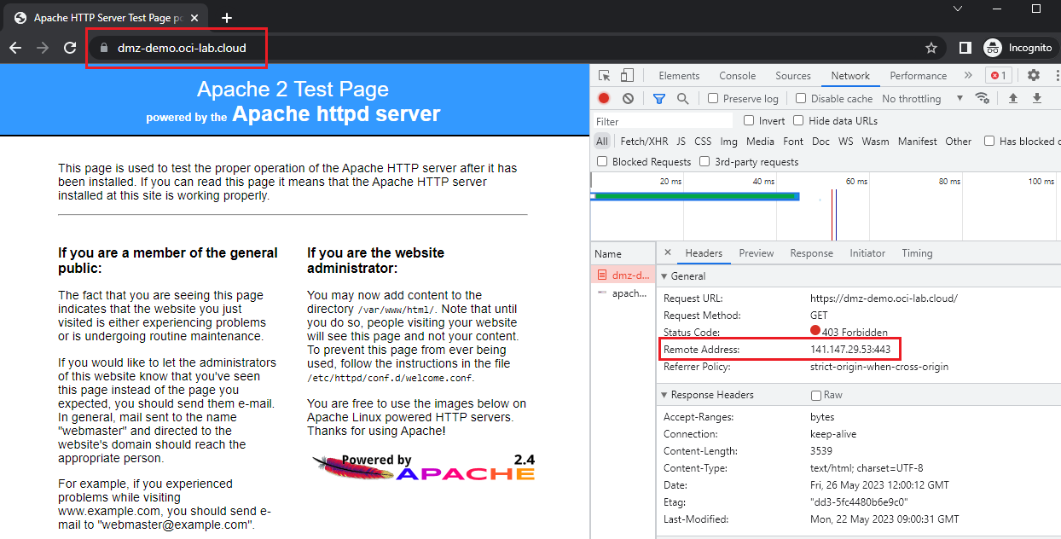Click the network Filter text field
This screenshot has width=1061, height=539.
click(663, 121)
